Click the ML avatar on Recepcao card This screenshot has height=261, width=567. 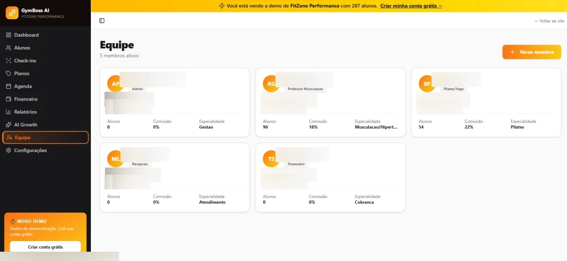tap(115, 159)
